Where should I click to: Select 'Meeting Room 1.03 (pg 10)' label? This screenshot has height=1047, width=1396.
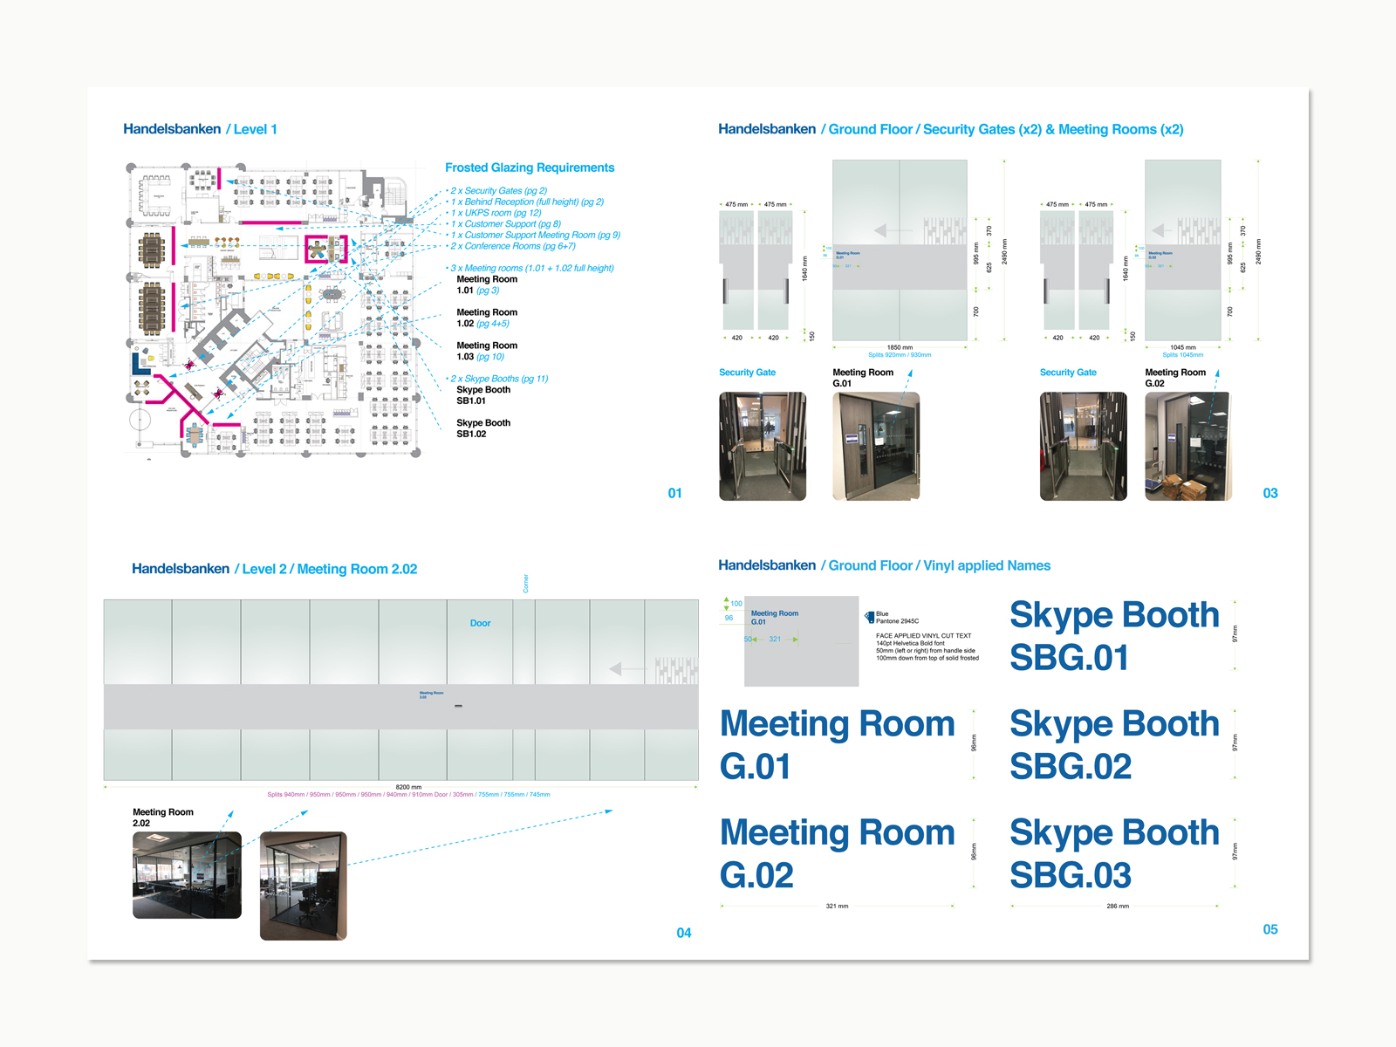487,351
